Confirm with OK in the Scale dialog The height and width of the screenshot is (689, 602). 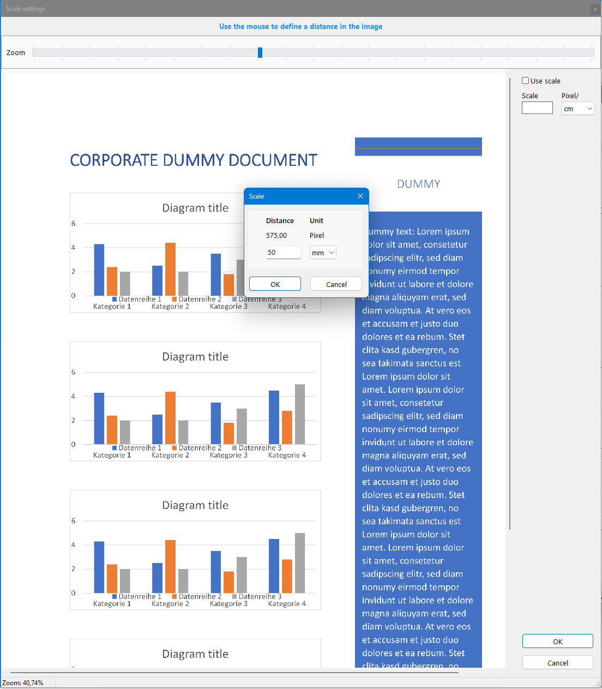275,284
